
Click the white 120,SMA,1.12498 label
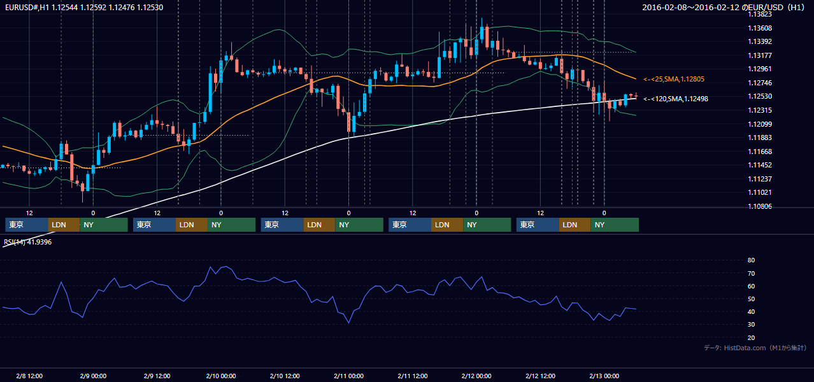(675, 99)
